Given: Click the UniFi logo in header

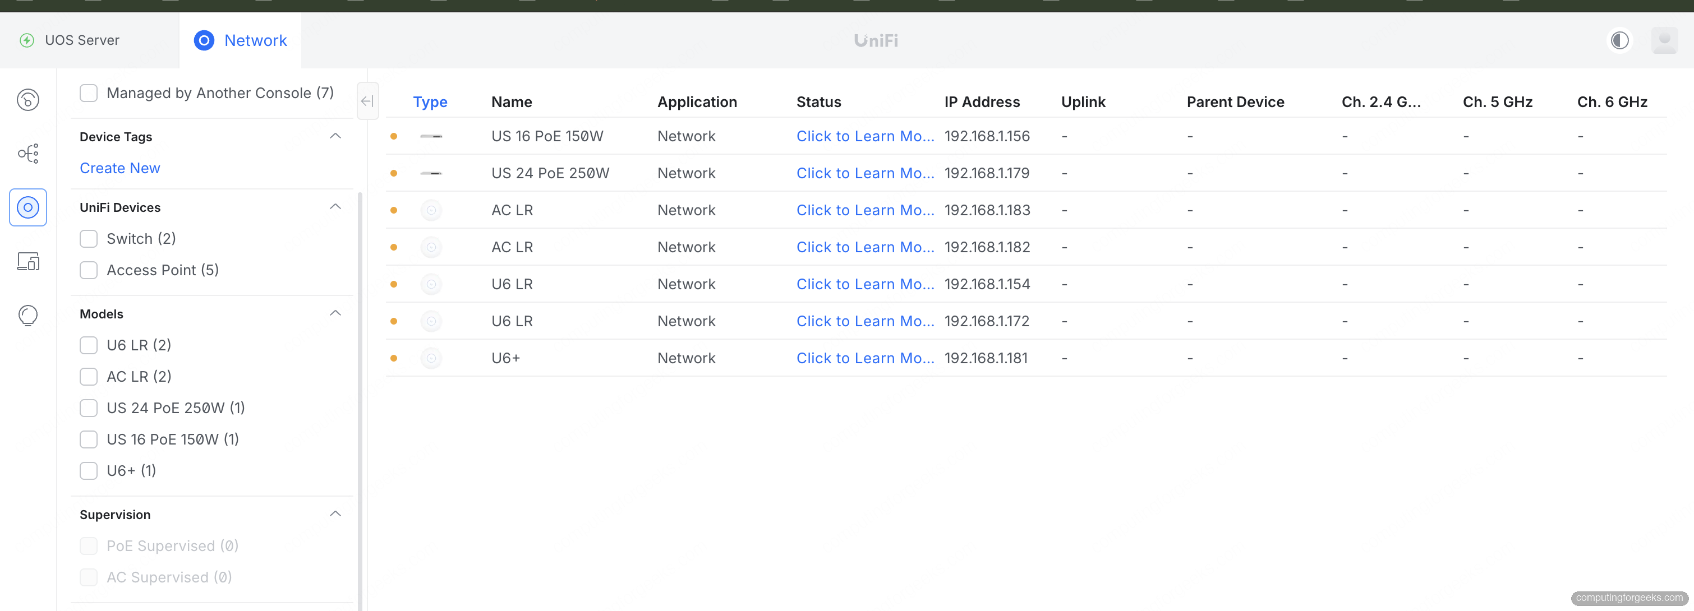Looking at the screenshot, I should coord(876,41).
